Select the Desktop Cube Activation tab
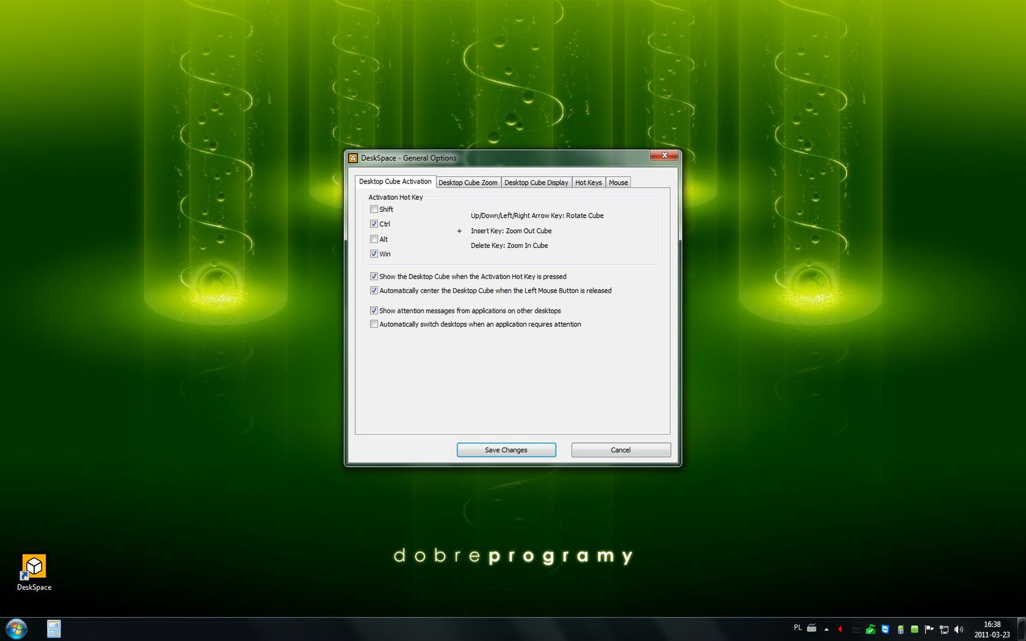The image size is (1026, 641). [395, 181]
